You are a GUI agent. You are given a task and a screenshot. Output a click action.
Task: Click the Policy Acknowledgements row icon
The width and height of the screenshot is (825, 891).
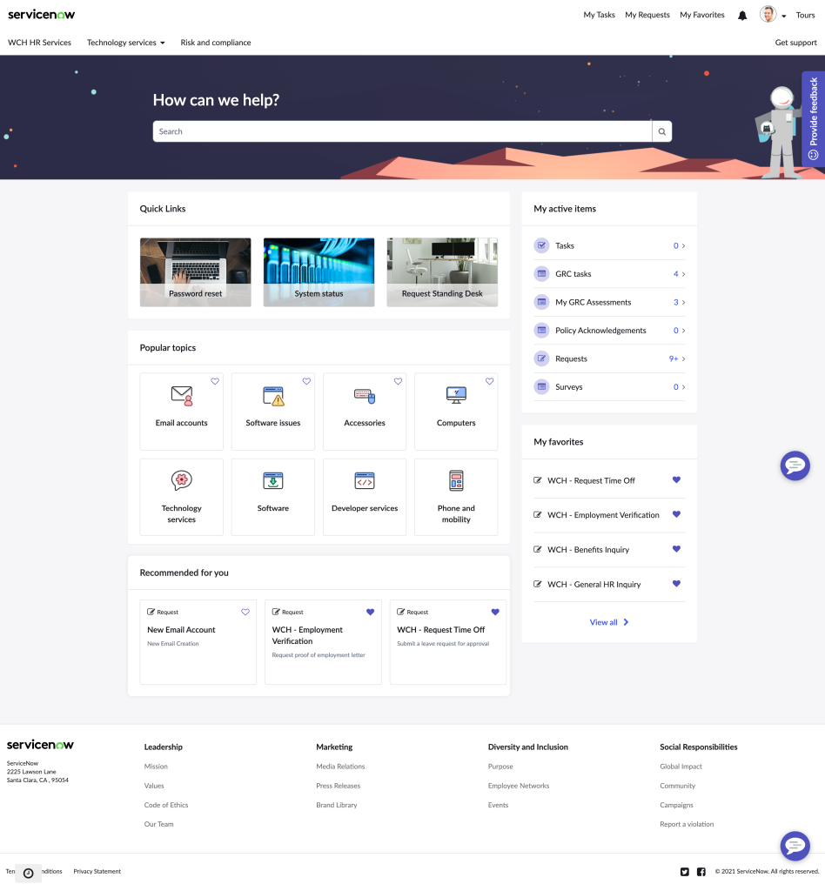click(542, 330)
